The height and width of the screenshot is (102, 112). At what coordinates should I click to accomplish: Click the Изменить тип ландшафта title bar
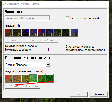coord(55,4)
